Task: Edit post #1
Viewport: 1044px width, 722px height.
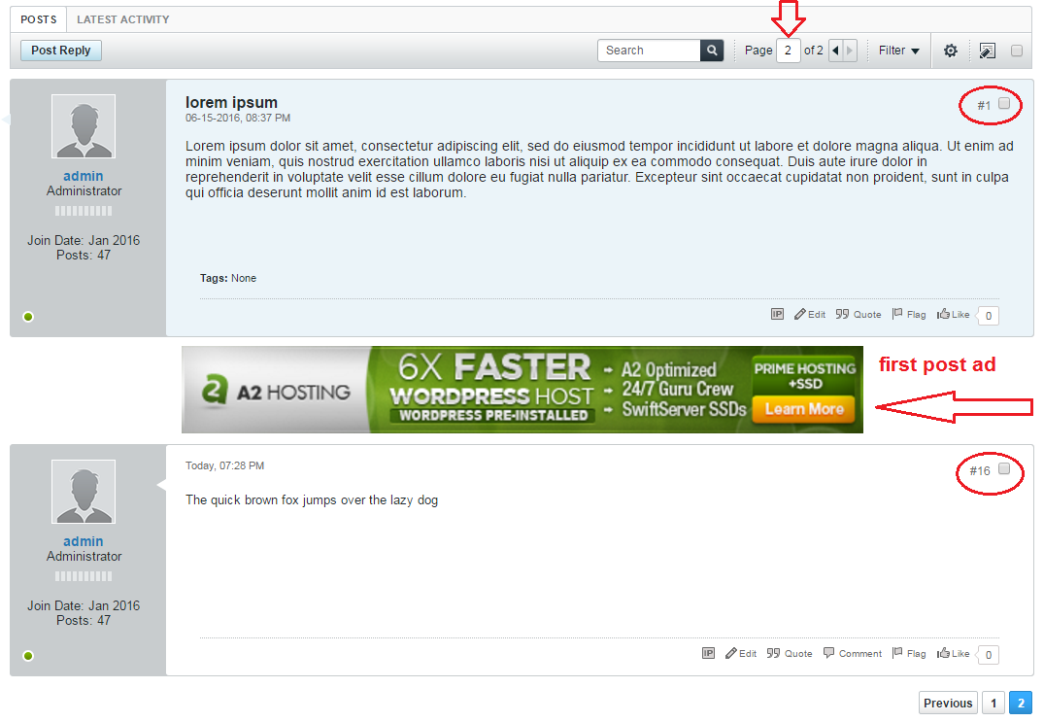Action: [x=810, y=315]
